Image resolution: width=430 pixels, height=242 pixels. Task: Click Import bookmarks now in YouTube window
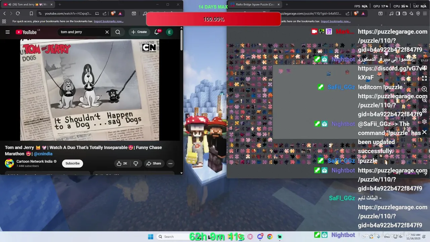click(109, 21)
